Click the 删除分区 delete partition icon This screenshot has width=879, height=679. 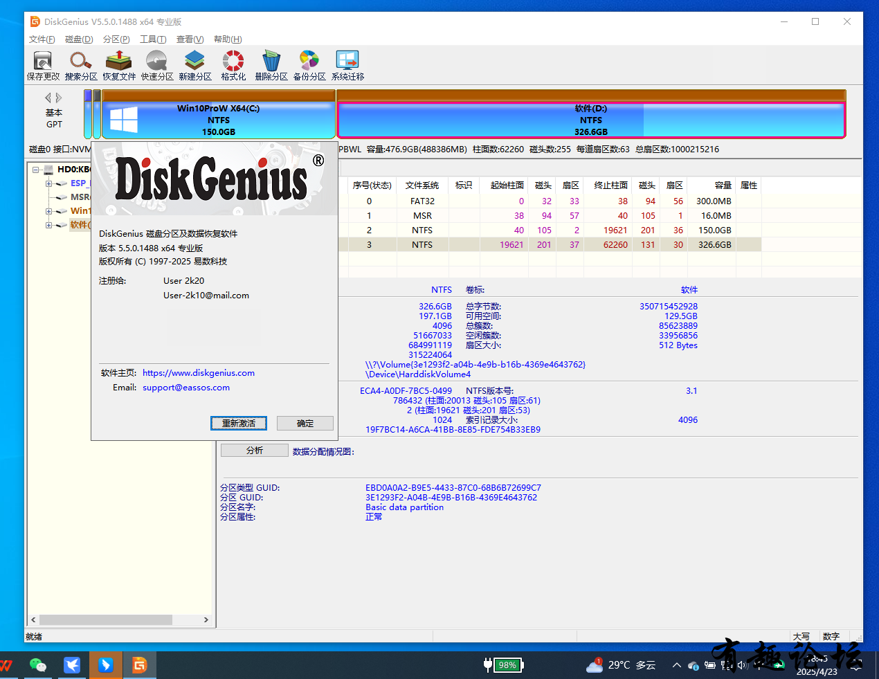point(271,66)
